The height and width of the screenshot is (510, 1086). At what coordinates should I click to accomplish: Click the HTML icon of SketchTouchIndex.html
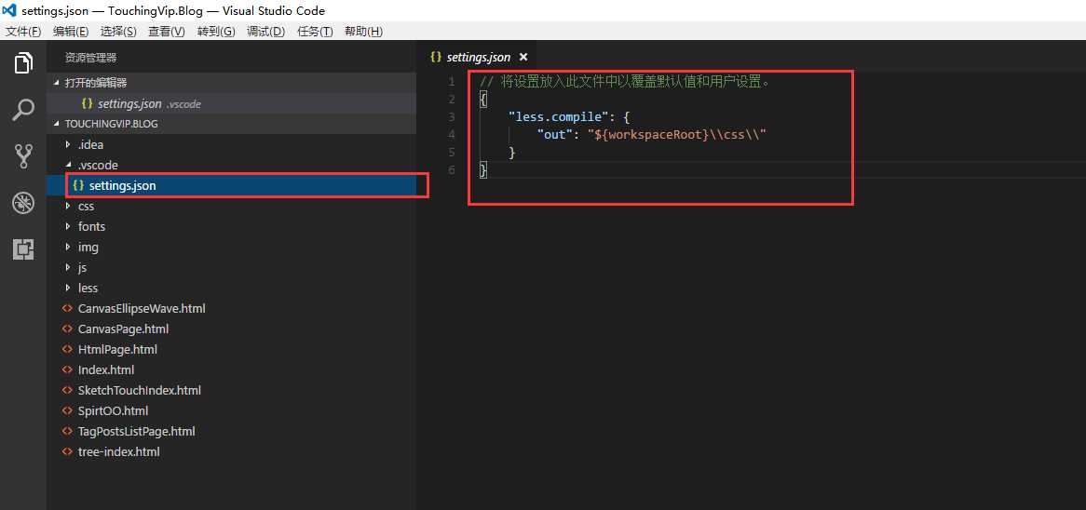tap(67, 390)
